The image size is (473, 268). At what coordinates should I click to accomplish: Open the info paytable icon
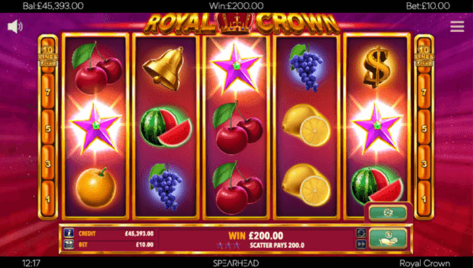coord(69,233)
